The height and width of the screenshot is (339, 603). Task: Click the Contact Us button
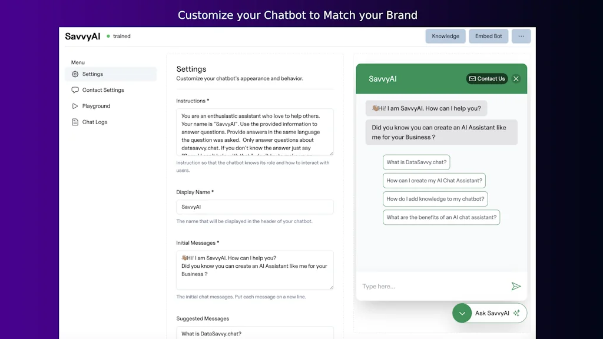pyautogui.click(x=487, y=78)
